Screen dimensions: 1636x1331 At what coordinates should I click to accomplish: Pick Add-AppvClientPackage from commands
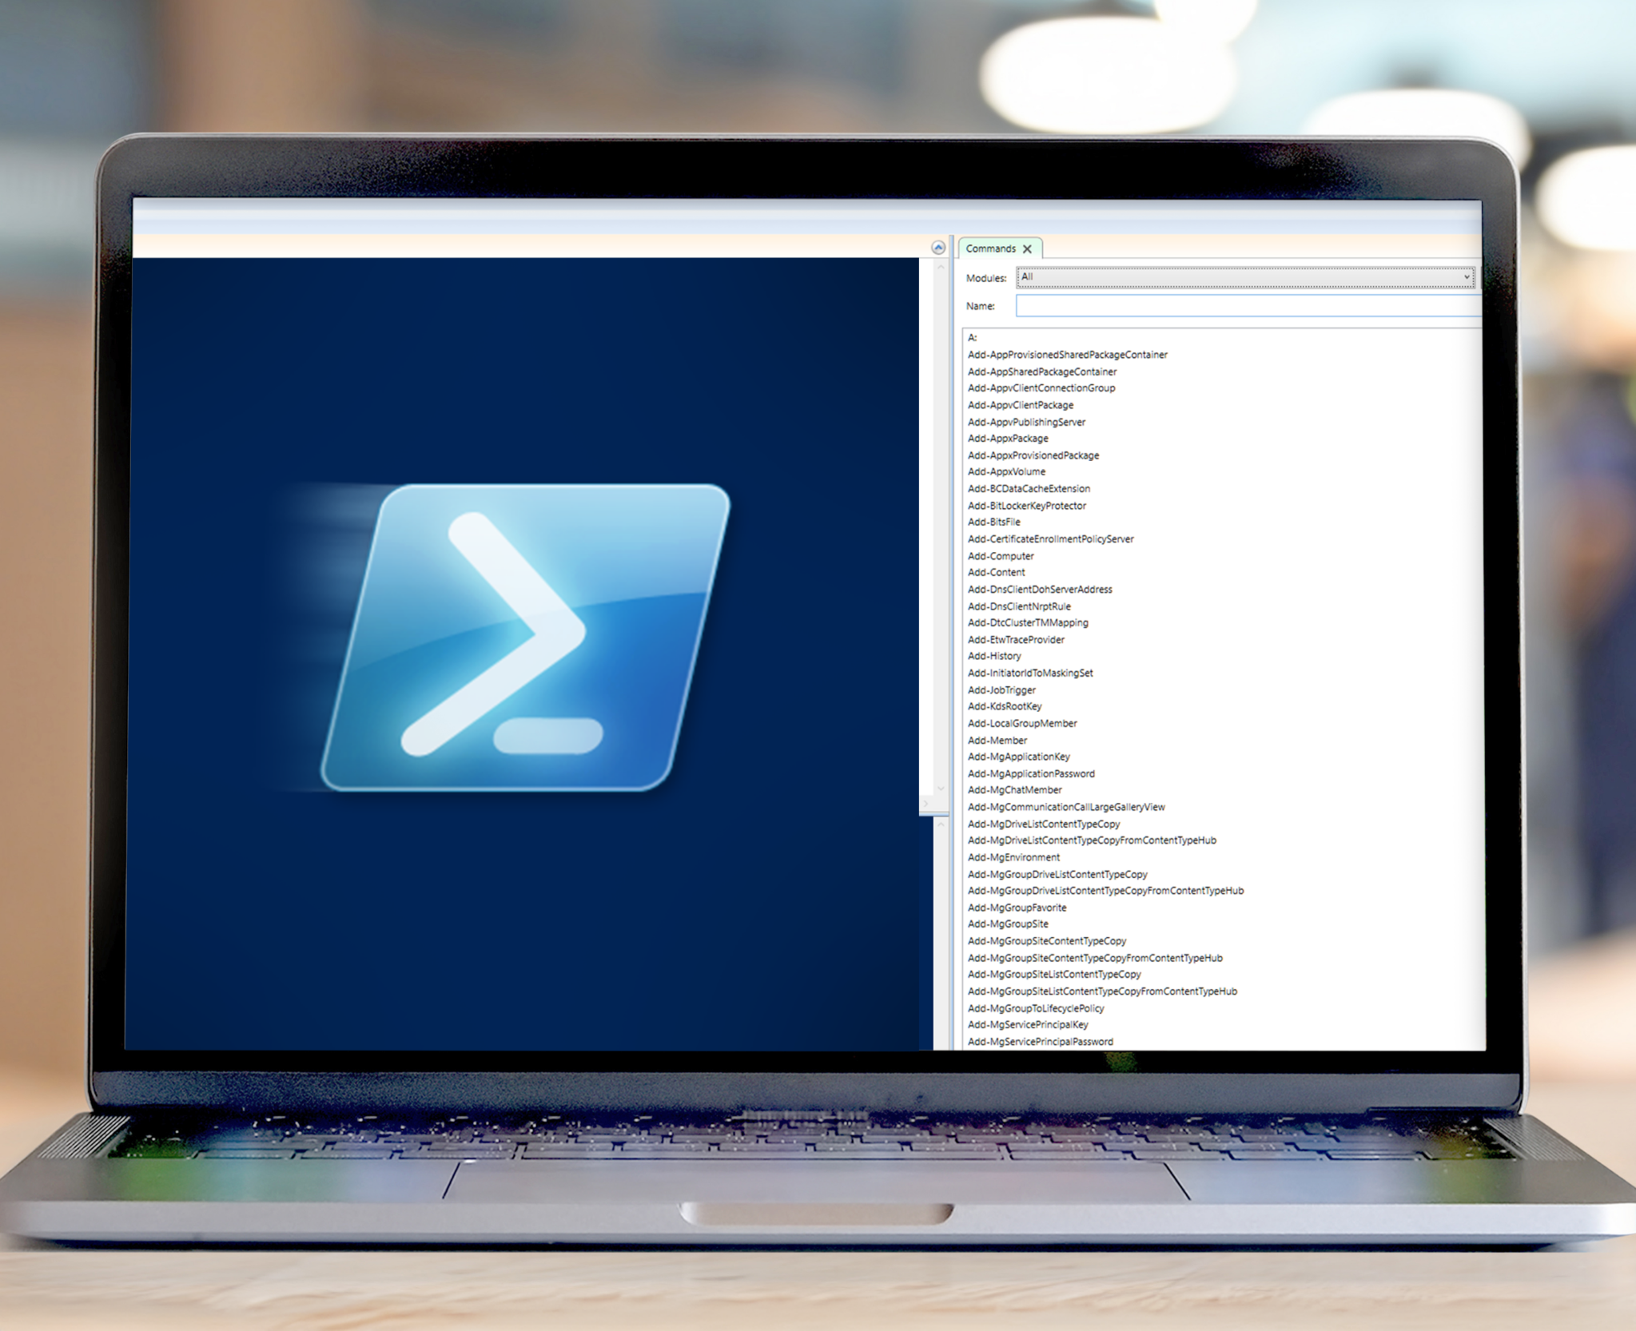coord(1021,405)
